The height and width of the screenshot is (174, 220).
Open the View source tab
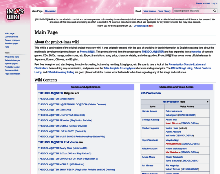(150, 11)
